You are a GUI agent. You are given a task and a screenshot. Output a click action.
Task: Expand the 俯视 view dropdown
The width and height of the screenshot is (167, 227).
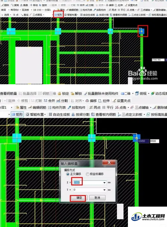149,94
